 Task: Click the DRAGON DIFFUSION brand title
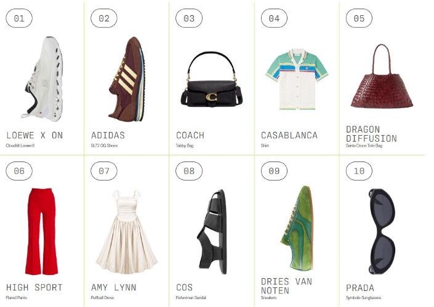(x=371, y=134)
